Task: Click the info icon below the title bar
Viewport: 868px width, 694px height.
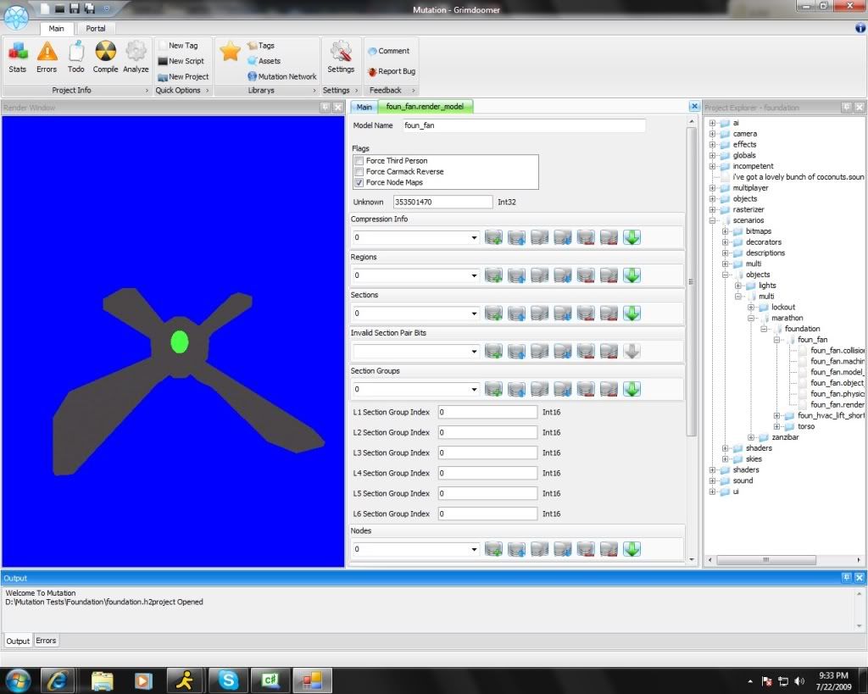Action: point(860,28)
